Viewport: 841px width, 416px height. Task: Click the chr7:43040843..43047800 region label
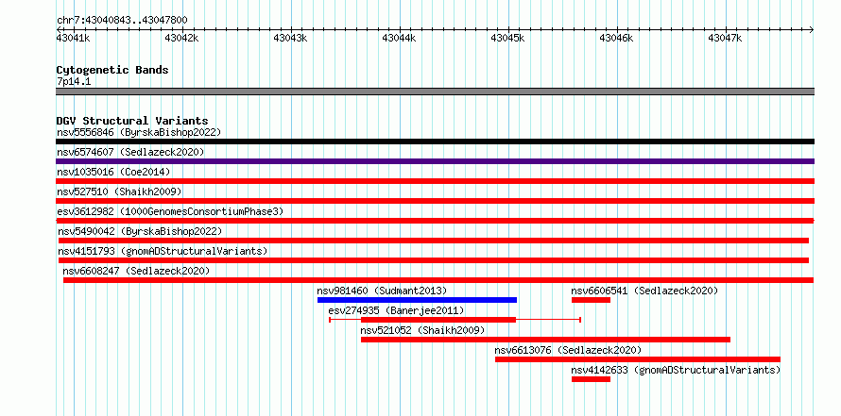pyautogui.click(x=122, y=21)
